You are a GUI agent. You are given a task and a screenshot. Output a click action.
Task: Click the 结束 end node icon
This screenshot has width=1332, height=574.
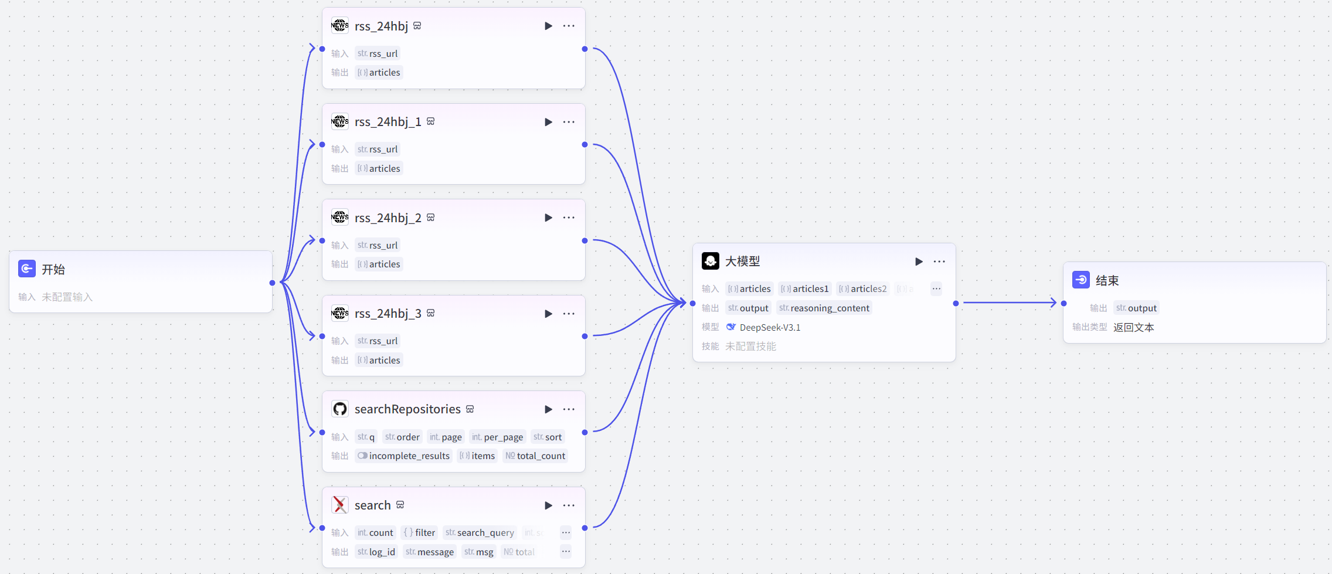[1081, 280]
